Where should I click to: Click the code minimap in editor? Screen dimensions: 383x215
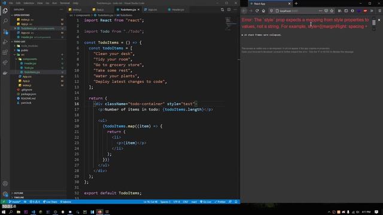[x=230, y=24]
